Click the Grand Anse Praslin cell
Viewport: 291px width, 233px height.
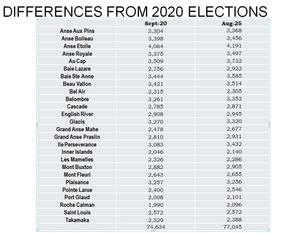pyautogui.click(x=77, y=137)
